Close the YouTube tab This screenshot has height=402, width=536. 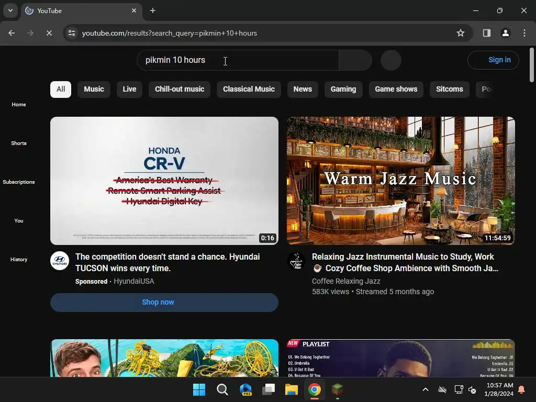click(134, 10)
